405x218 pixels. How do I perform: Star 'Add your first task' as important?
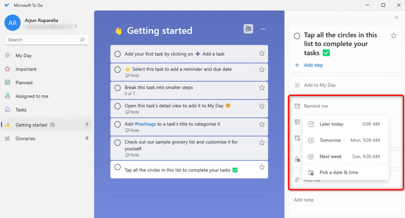pyautogui.click(x=262, y=53)
